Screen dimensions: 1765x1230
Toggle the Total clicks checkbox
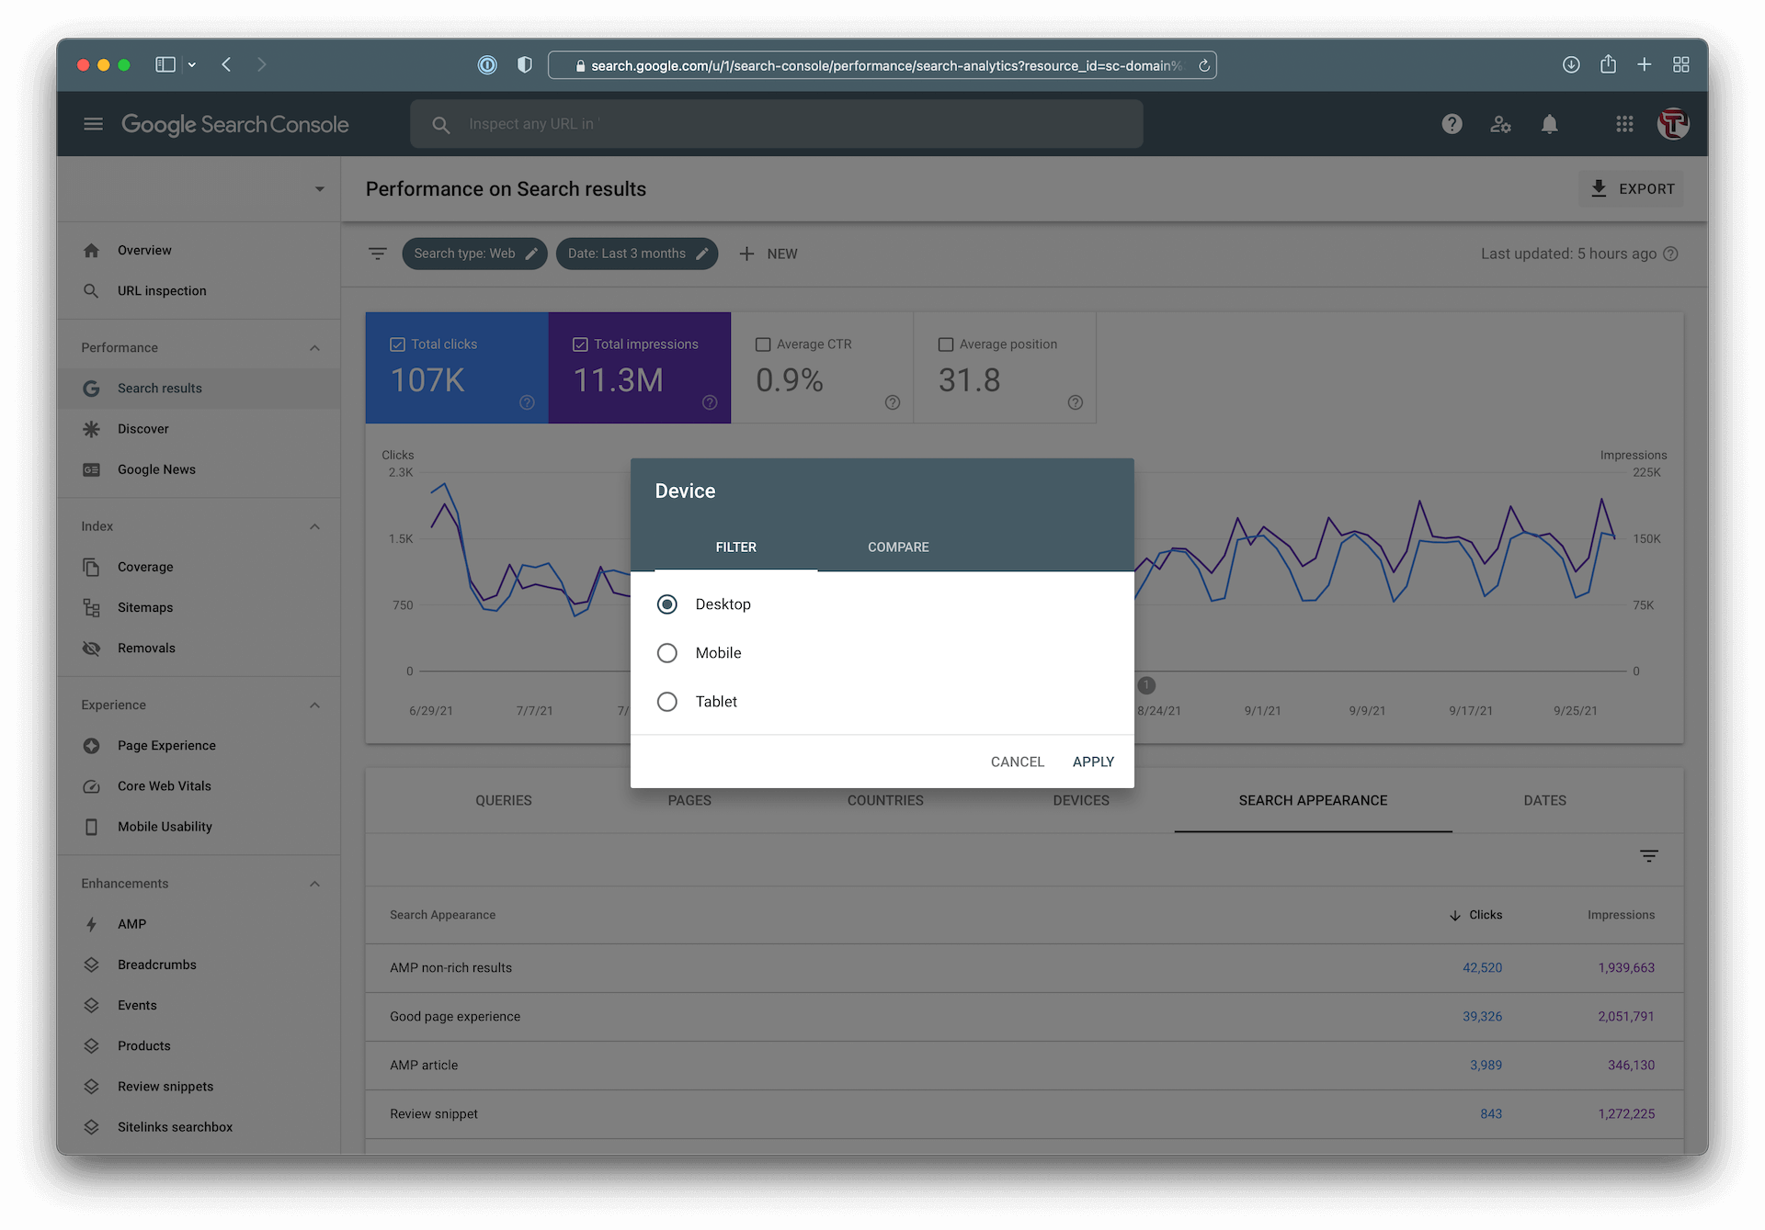click(x=397, y=344)
